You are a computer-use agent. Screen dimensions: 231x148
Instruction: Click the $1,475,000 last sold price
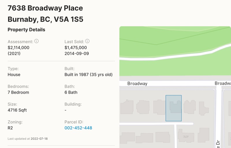click(76, 48)
